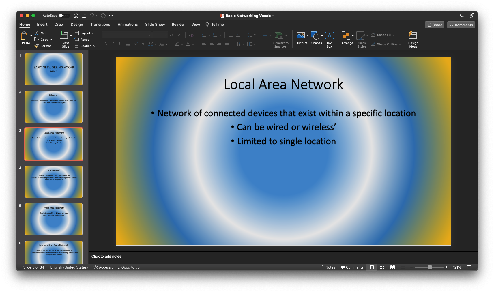Select the Ethernet slide 2 thumbnail

(54, 107)
